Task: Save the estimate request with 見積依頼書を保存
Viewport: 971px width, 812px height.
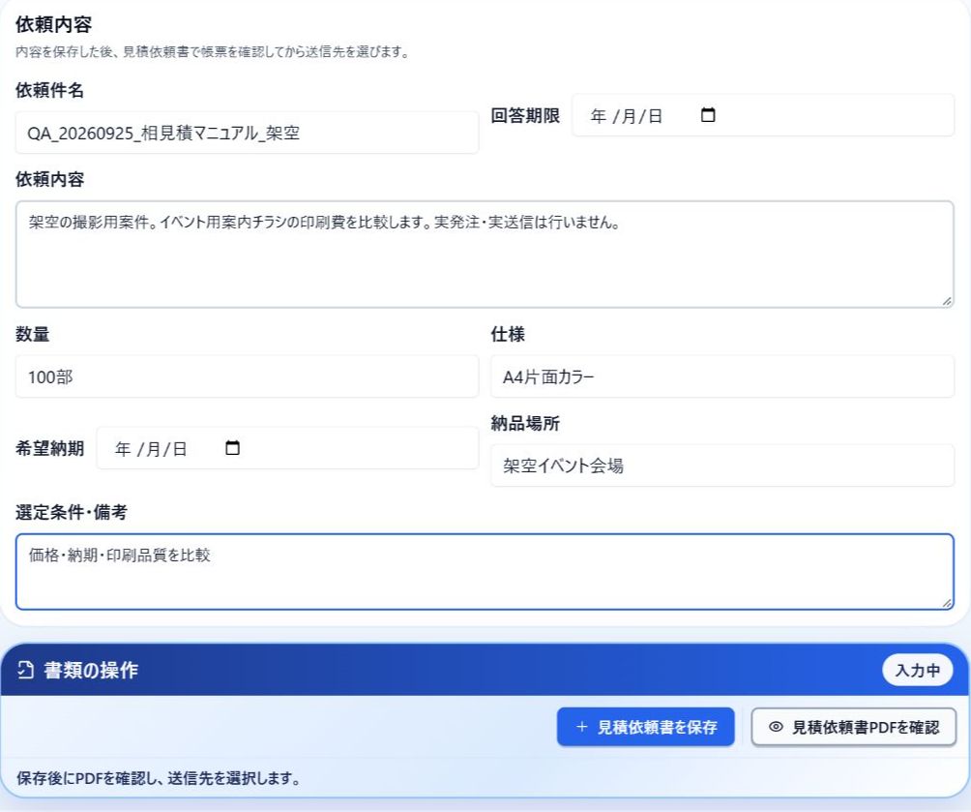Action: tap(645, 727)
